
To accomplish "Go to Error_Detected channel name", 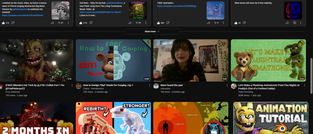I will [x=13, y=92].
